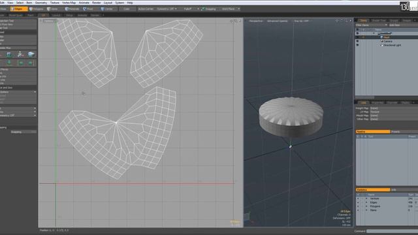
Task: Select the Items tab in the right panel
Action: (x=363, y=20)
